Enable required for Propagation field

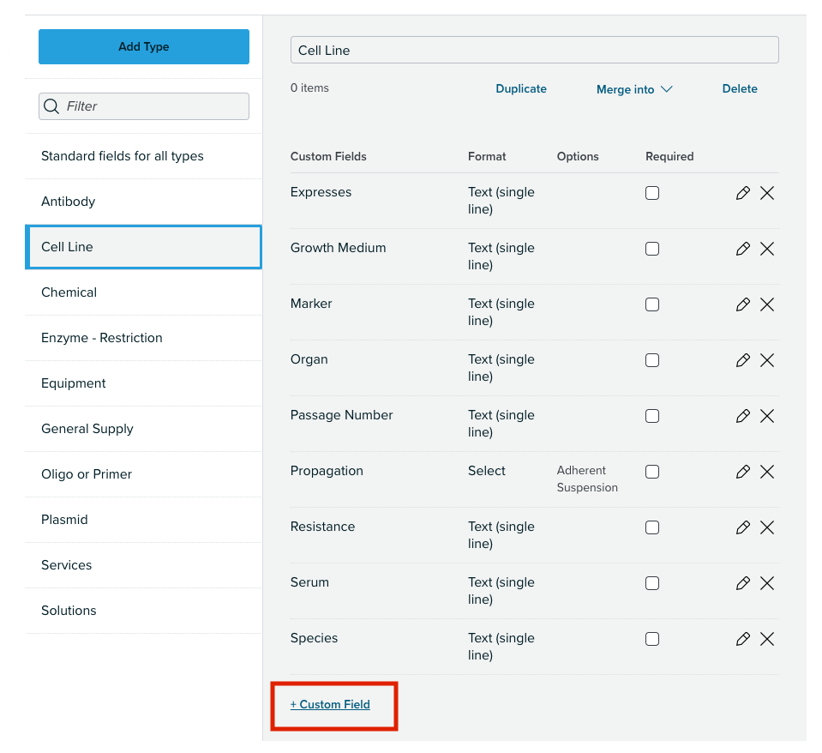(652, 472)
